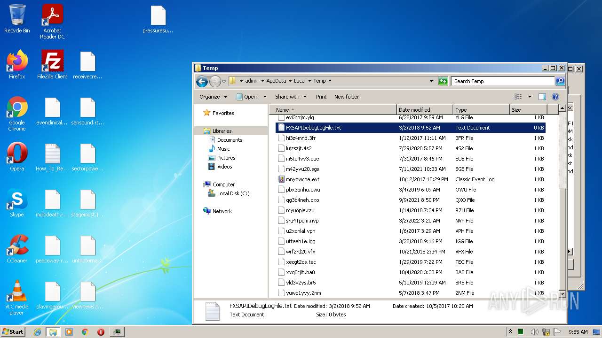Show hidden tray icons arrow
Screen dimensions: 602x338
tap(510, 332)
